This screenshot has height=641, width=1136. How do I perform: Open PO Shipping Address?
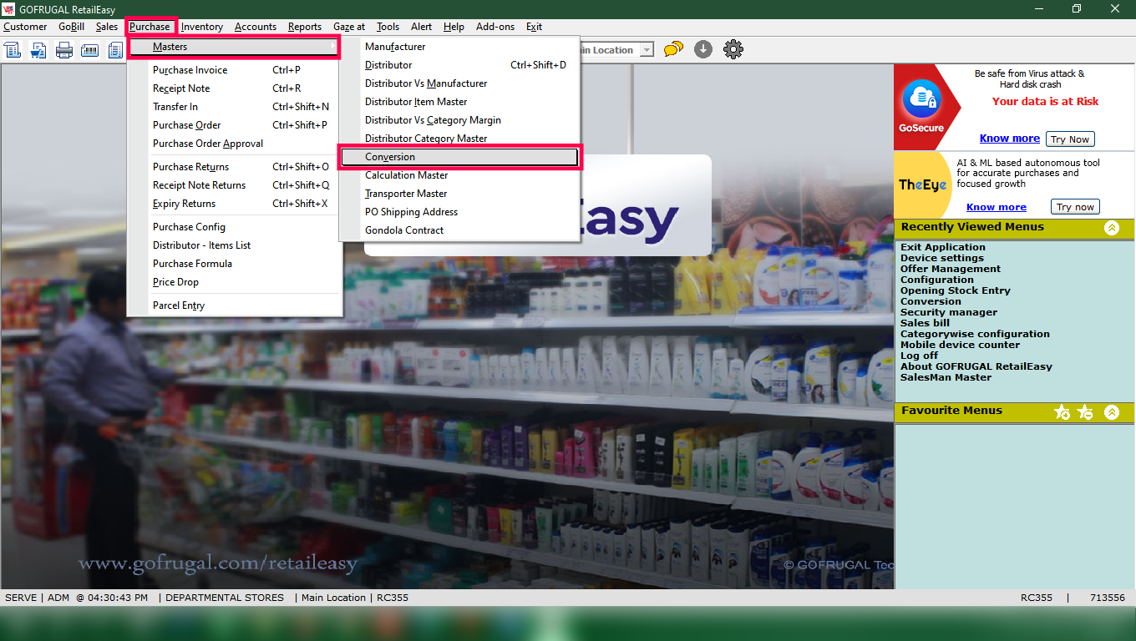click(x=459, y=212)
